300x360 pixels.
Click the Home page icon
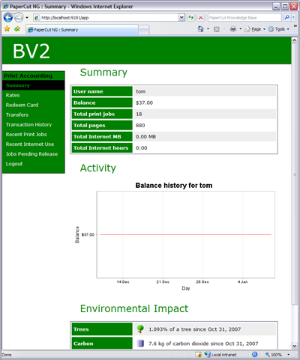(x=201, y=29)
